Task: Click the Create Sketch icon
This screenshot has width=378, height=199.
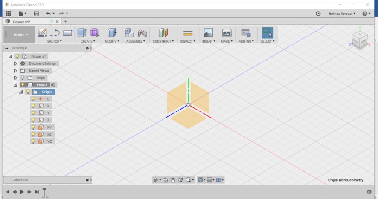Action: (x=42, y=33)
